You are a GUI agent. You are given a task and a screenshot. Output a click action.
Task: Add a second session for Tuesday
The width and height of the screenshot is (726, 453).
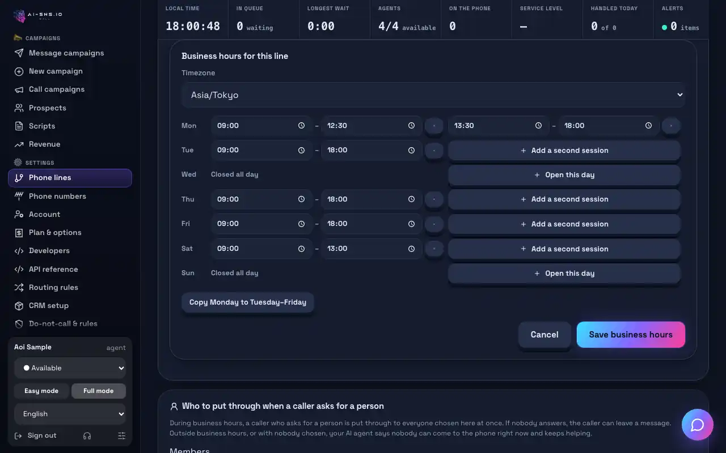tap(564, 151)
